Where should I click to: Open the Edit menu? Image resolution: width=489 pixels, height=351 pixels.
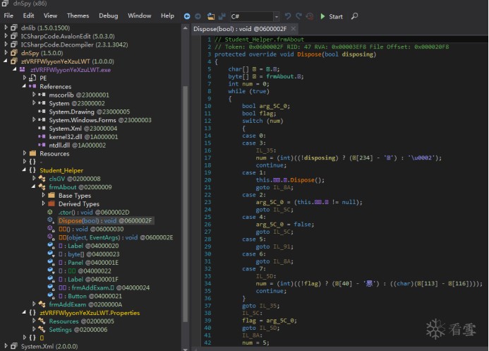28,16
